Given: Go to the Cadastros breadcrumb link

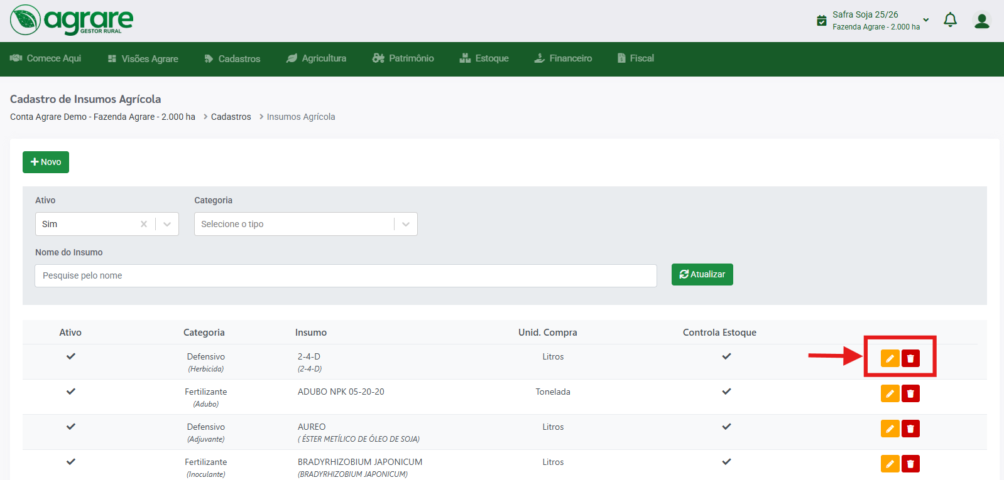Looking at the screenshot, I should (x=231, y=117).
